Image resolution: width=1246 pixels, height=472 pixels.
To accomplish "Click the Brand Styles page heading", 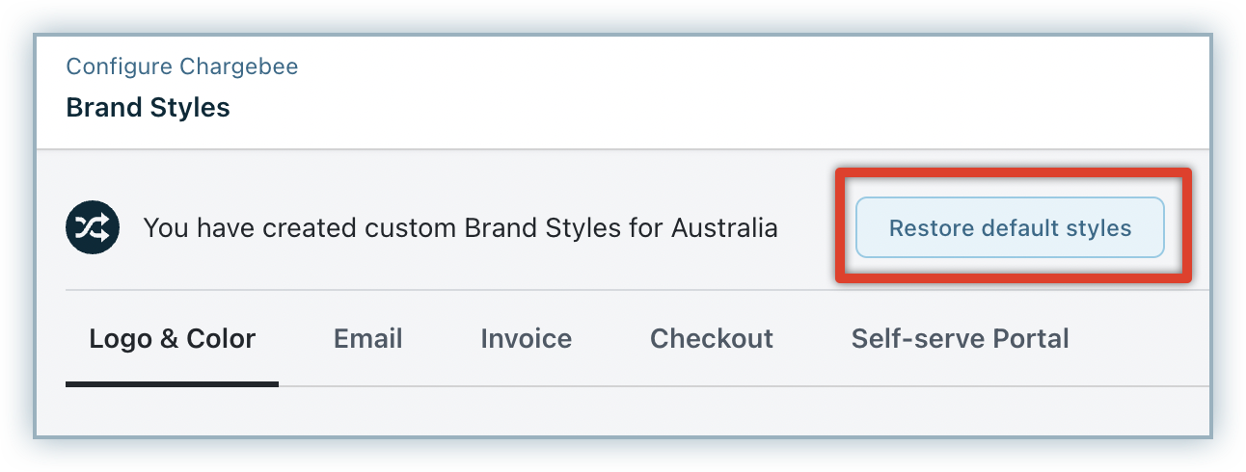I will click(x=148, y=107).
